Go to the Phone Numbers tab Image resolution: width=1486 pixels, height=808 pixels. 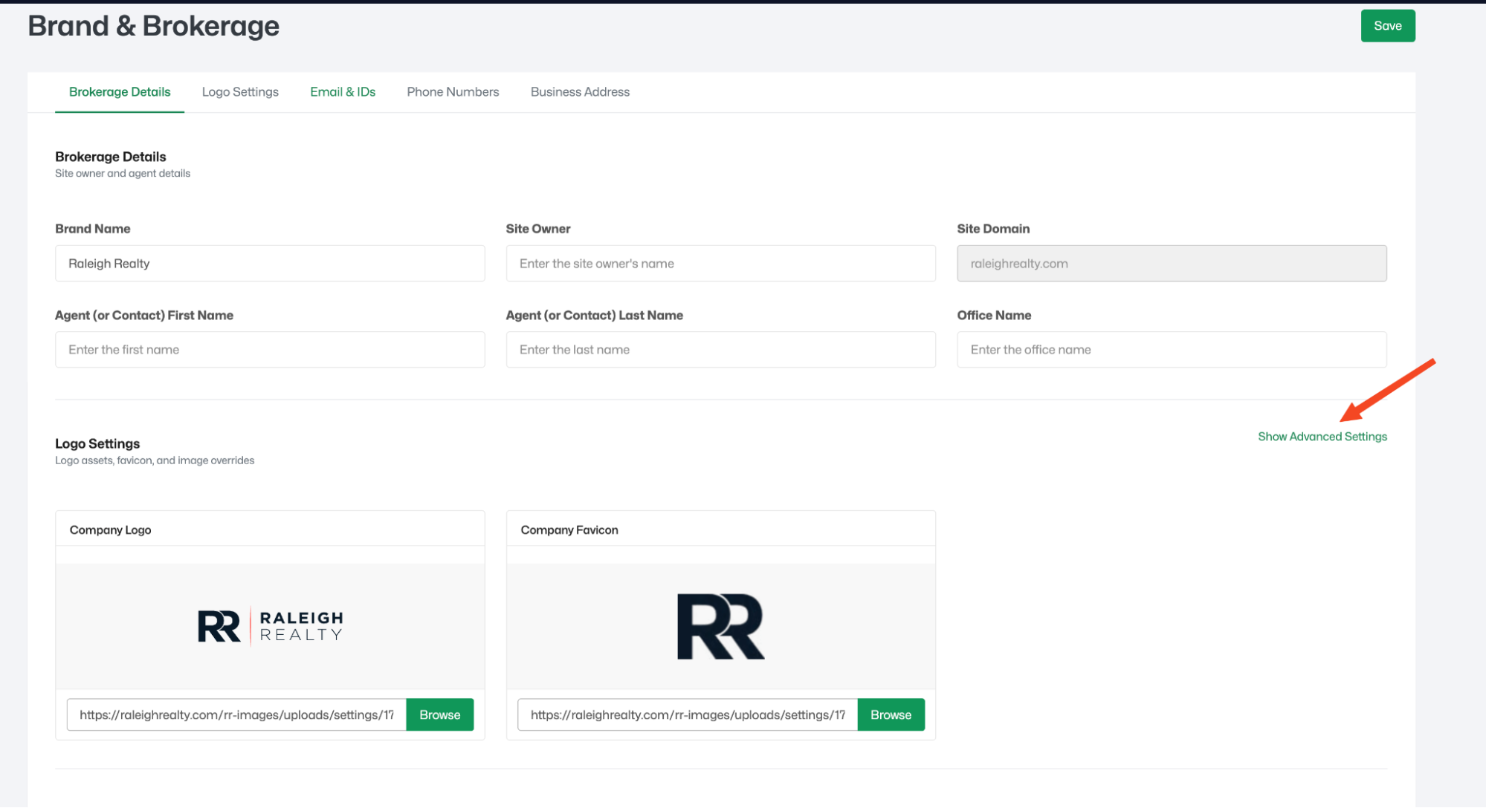point(453,92)
